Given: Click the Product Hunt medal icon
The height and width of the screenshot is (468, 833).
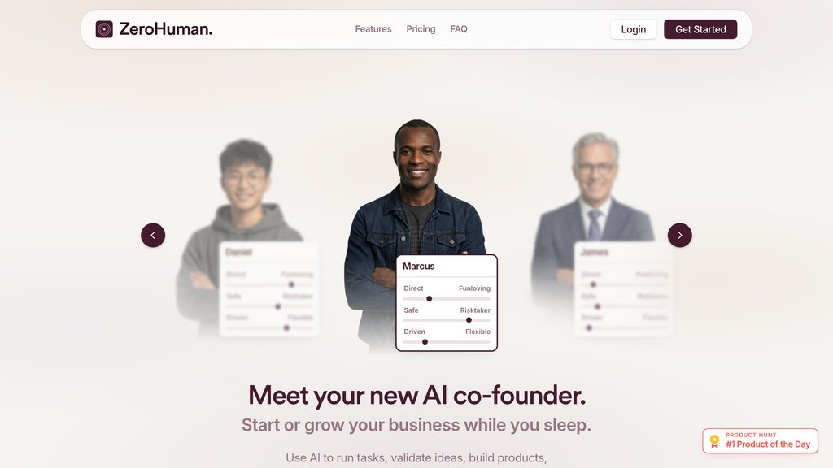Looking at the screenshot, I should (714, 440).
